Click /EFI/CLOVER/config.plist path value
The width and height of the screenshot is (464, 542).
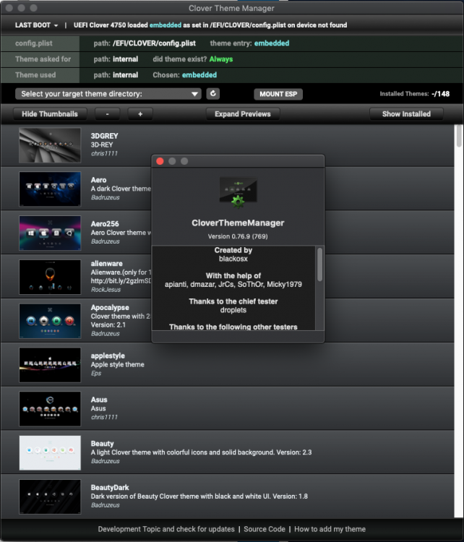(154, 43)
